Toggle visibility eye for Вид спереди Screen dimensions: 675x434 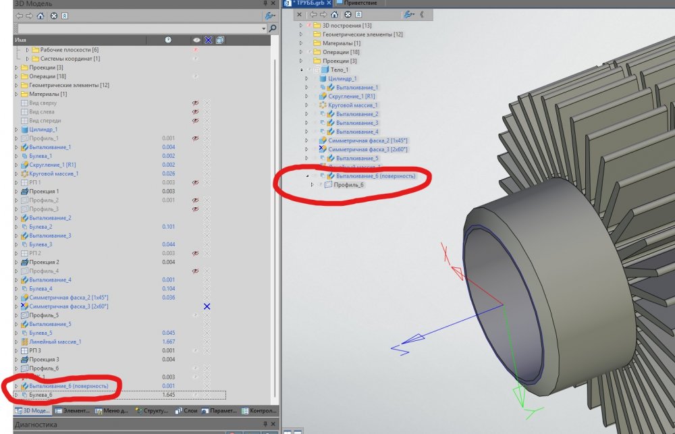196,121
